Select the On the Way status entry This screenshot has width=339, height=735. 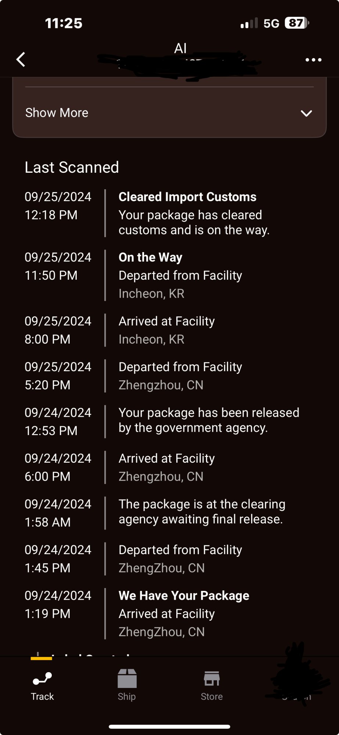click(x=169, y=275)
